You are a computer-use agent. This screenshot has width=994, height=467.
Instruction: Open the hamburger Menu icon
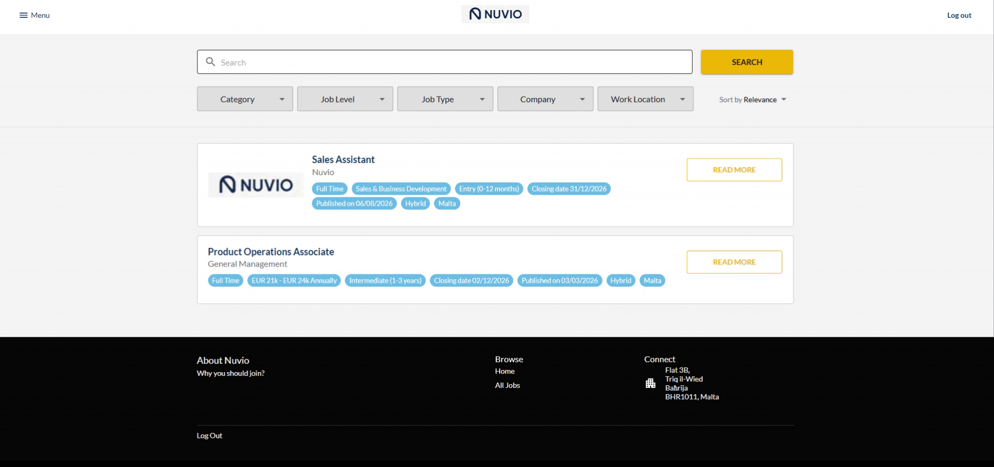point(23,15)
